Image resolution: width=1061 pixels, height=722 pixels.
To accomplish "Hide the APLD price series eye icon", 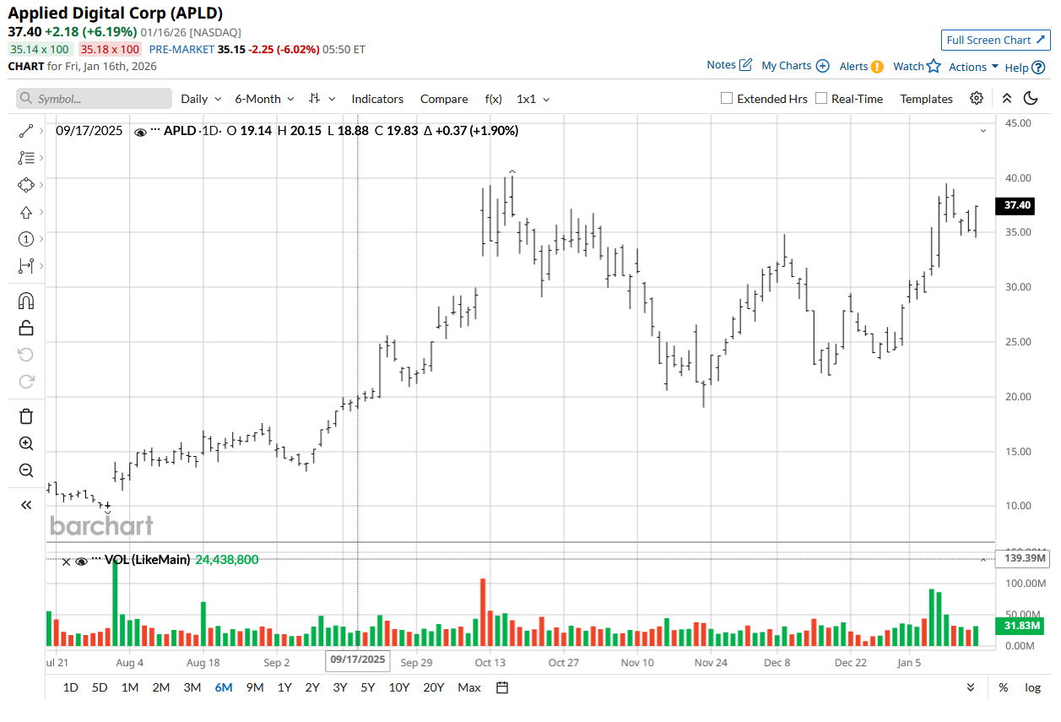I will tap(140, 131).
